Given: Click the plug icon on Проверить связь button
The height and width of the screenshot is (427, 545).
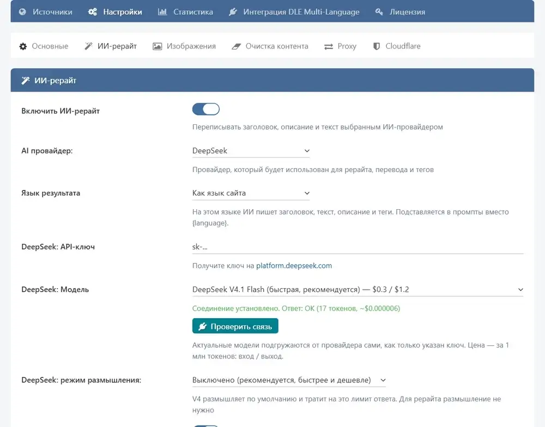Looking at the screenshot, I should [x=203, y=327].
